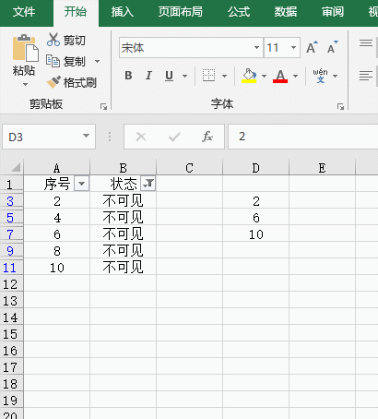The height and width of the screenshot is (419, 378).
Task: Switch to the 审阅 tab
Action: pyautogui.click(x=333, y=12)
